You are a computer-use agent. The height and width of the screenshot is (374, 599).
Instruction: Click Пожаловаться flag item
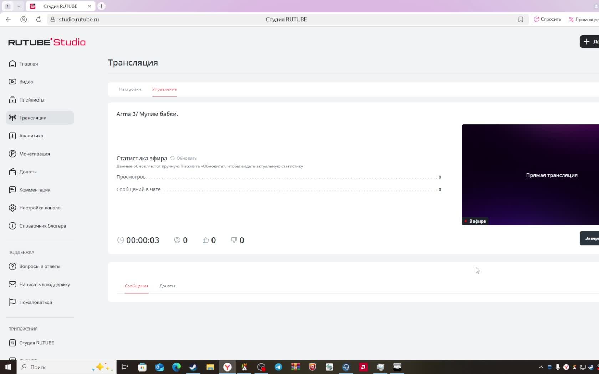coord(35,302)
